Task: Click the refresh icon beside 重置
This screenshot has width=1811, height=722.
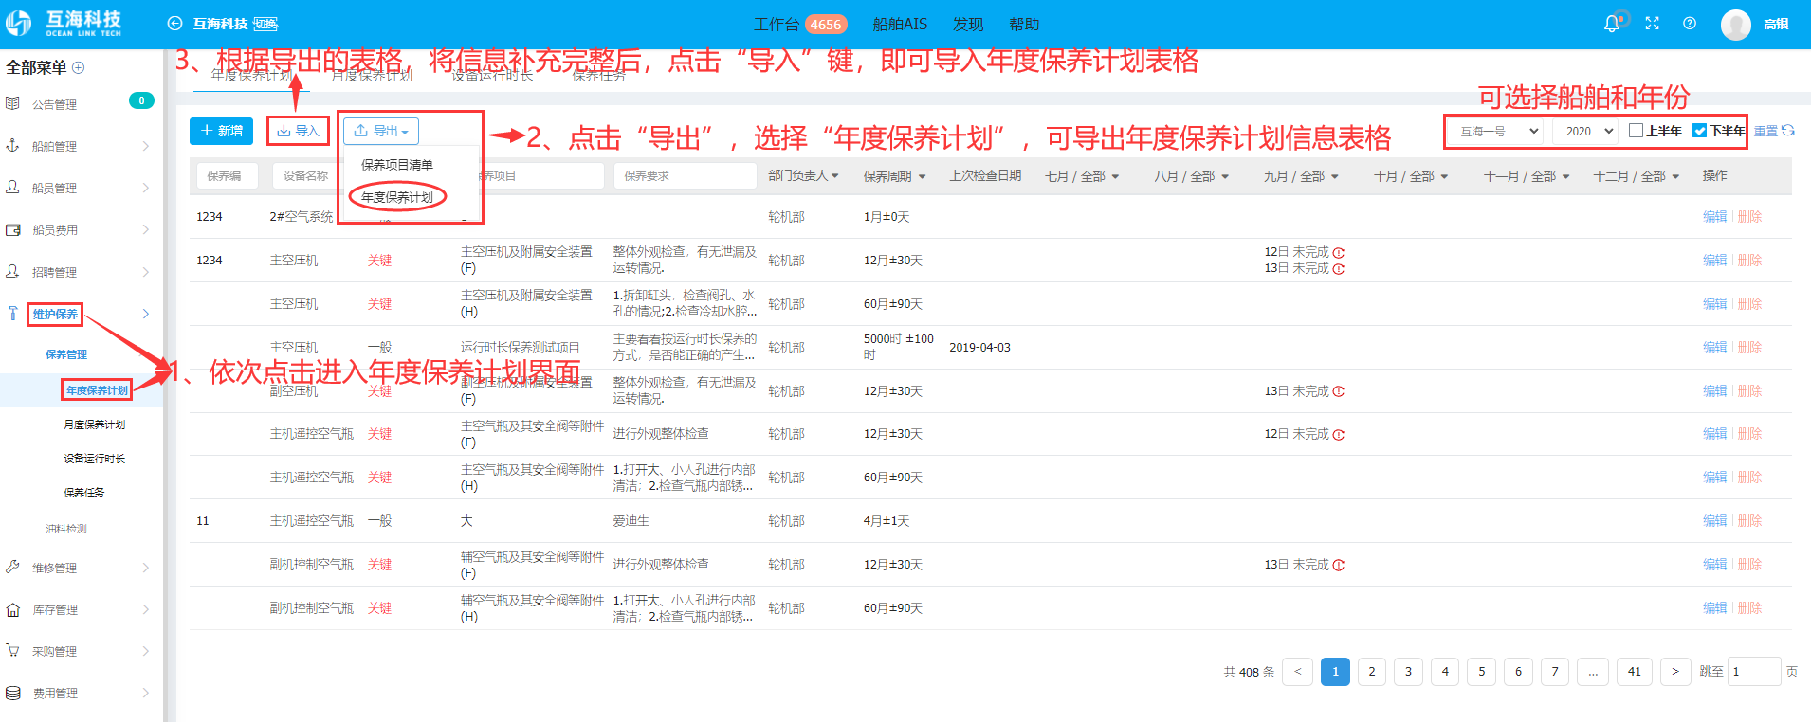Action: tap(1788, 131)
